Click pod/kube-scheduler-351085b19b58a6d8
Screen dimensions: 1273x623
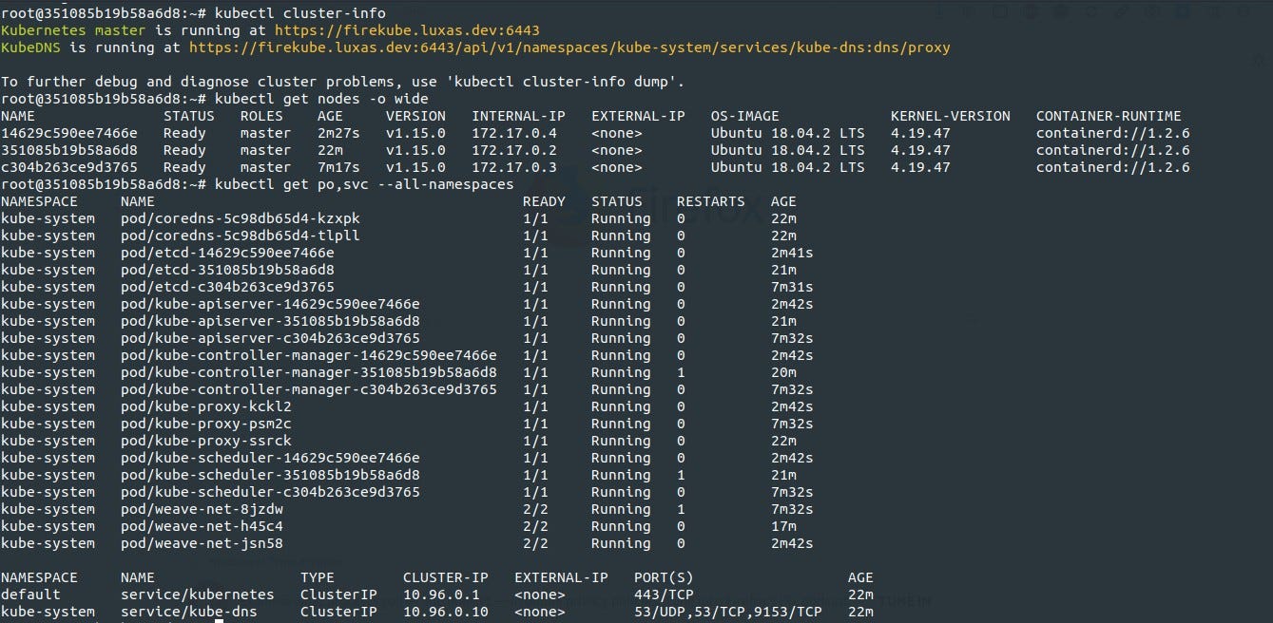270,475
